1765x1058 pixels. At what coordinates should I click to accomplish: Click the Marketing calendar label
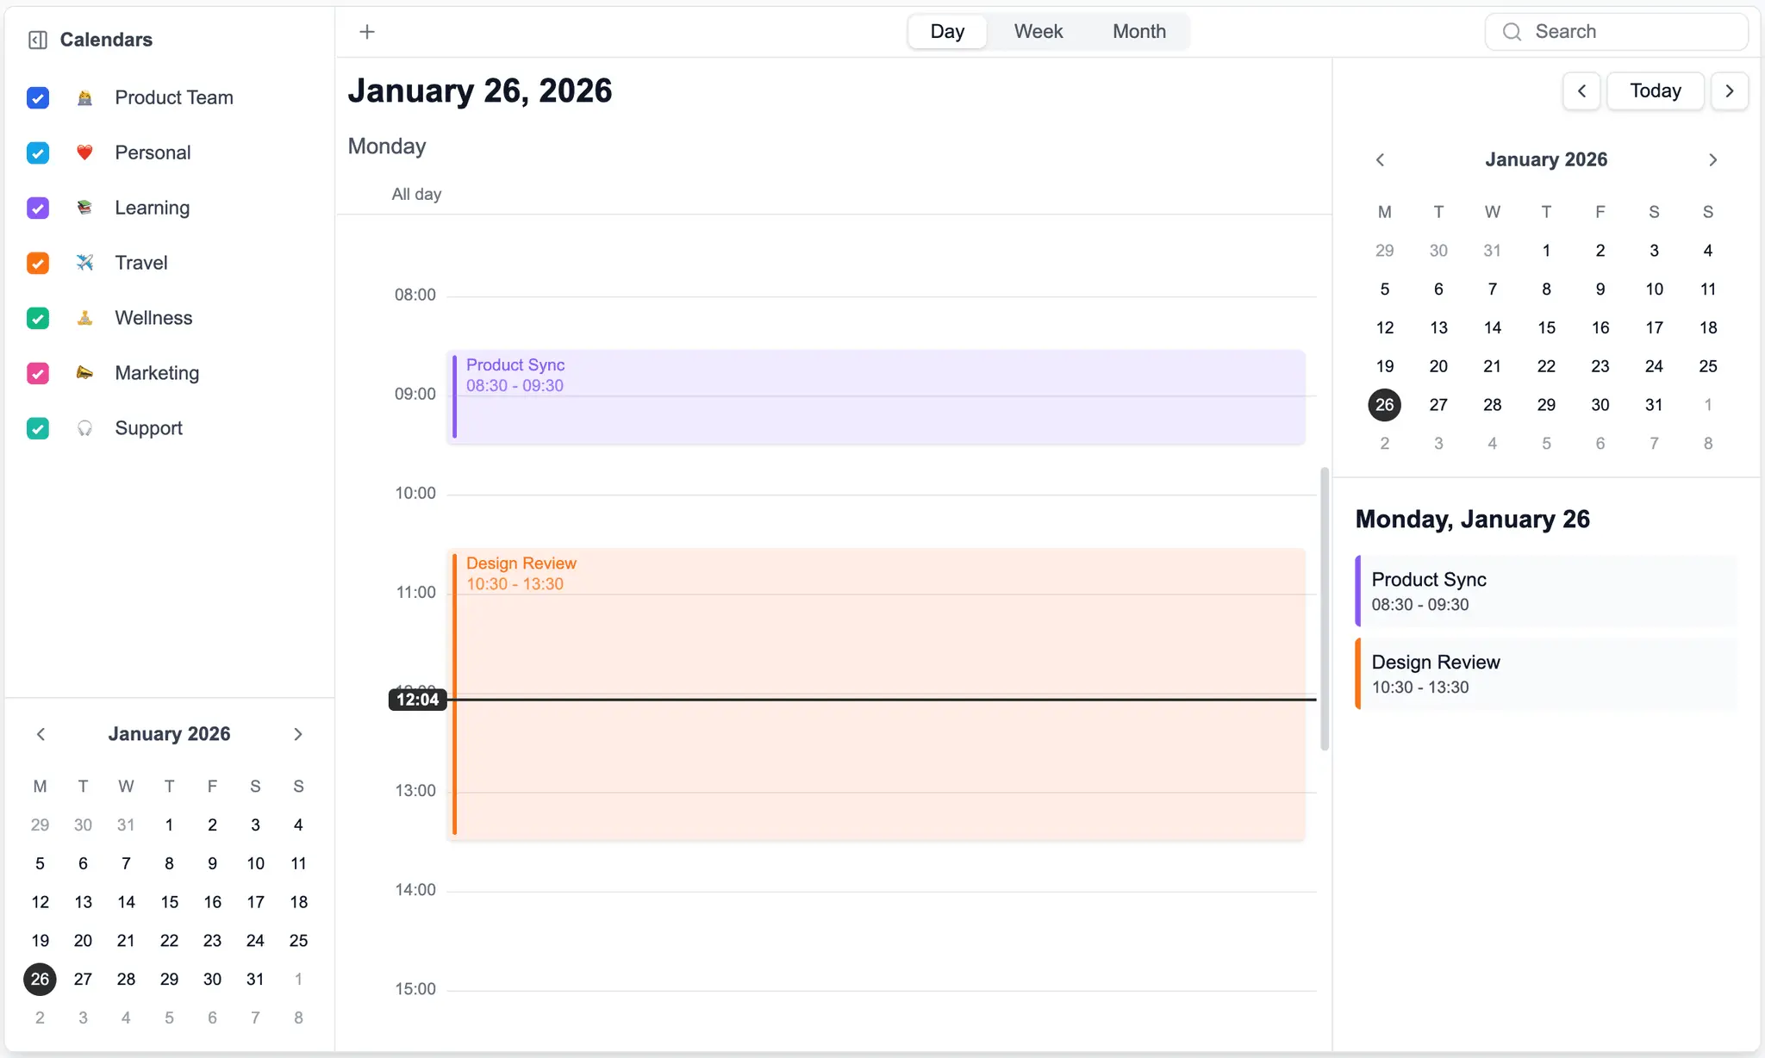pyautogui.click(x=157, y=373)
